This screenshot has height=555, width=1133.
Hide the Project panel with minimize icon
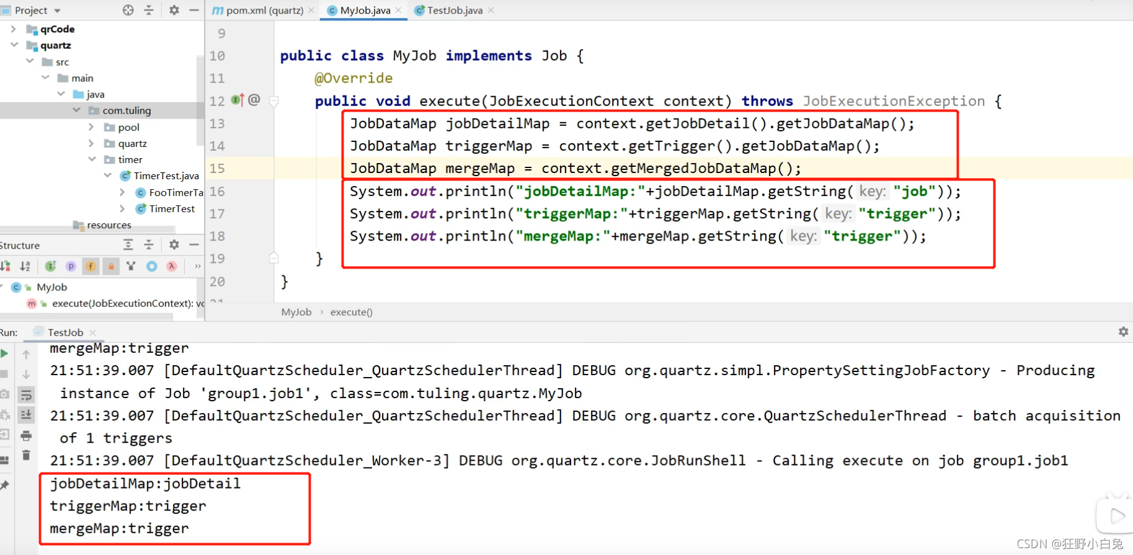click(x=194, y=10)
